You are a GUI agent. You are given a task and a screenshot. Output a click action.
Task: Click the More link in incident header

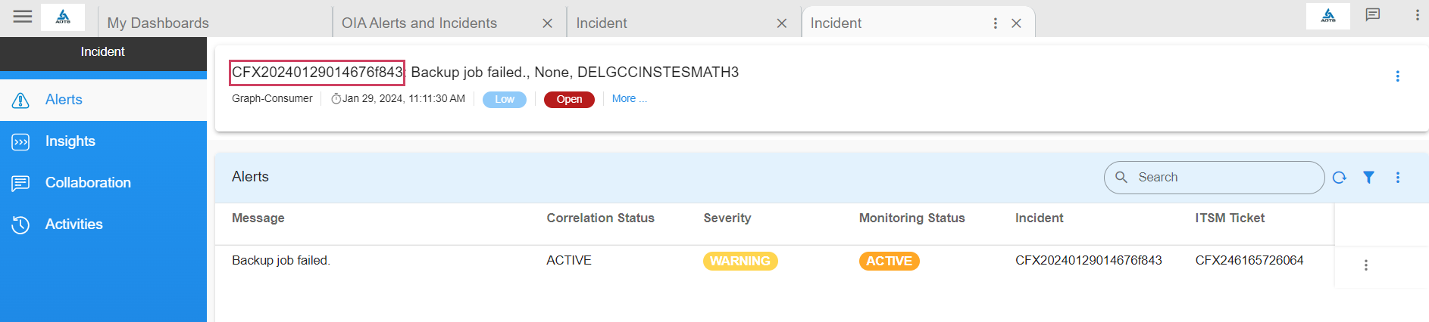pyautogui.click(x=629, y=99)
